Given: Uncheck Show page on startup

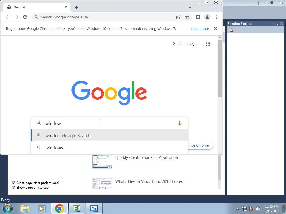Looking at the screenshot, I should click(x=13, y=188).
